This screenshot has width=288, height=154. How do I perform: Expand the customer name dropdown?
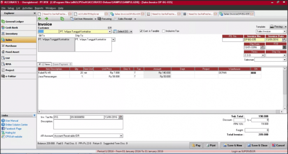[110, 32]
